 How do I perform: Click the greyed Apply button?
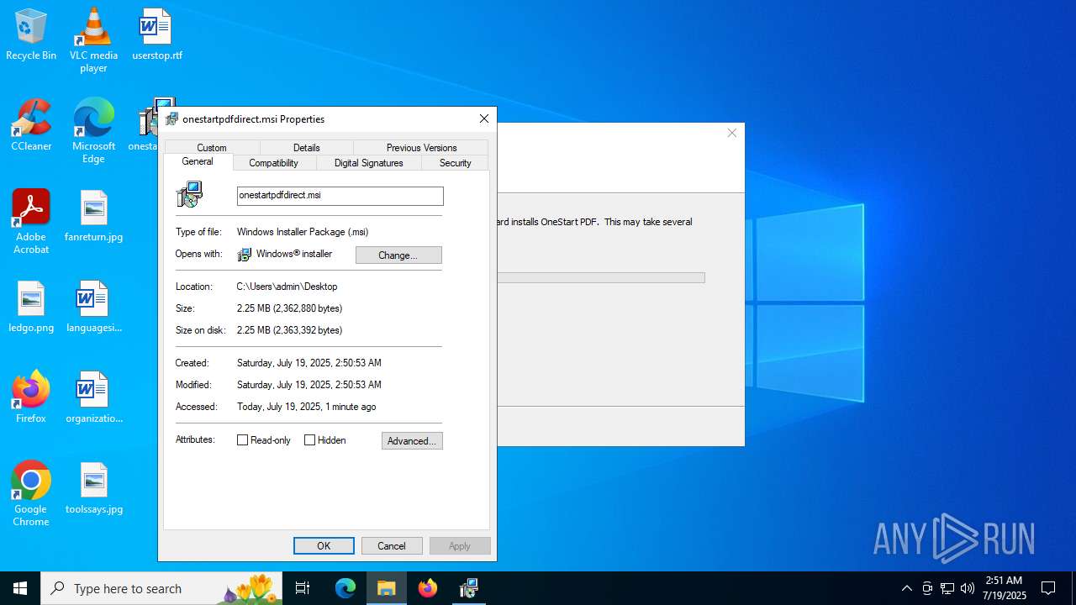(x=460, y=546)
